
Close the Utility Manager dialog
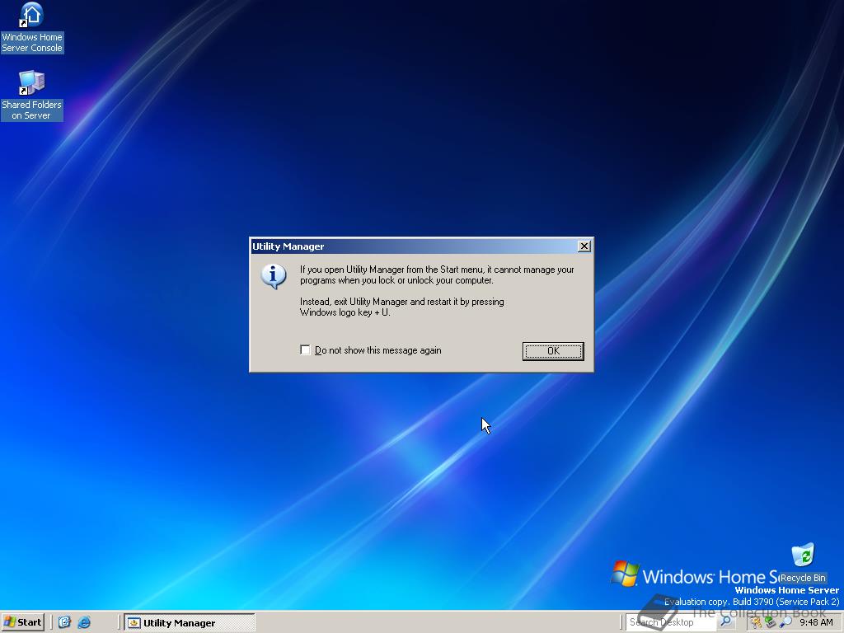point(584,246)
